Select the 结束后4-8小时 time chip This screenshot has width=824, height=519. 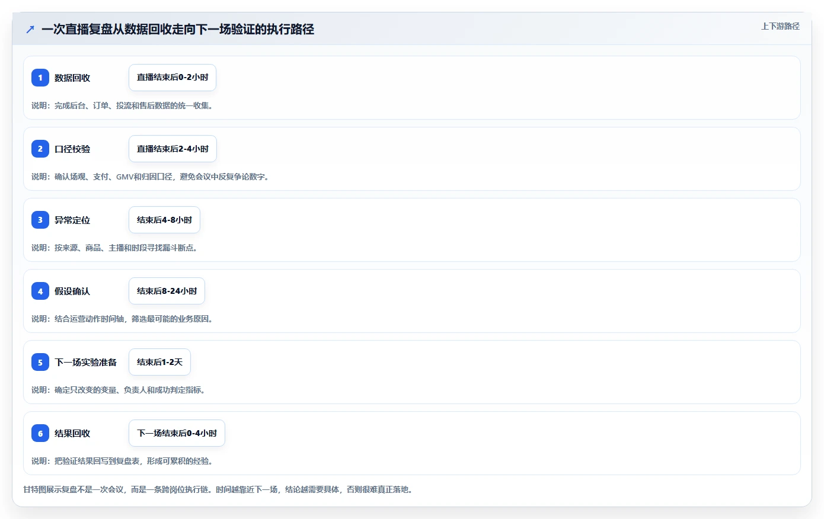click(164, 220)
